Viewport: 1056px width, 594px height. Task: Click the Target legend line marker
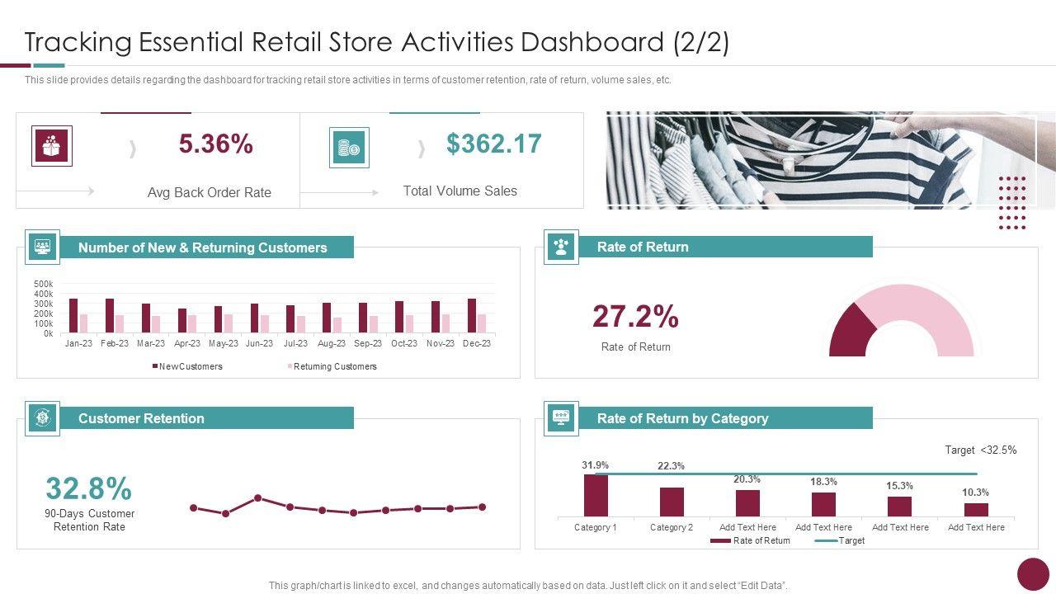point(826,541)
